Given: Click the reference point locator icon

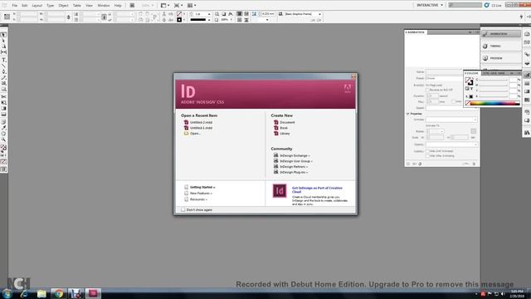Looking at the screenshot, I should (7, 17).
